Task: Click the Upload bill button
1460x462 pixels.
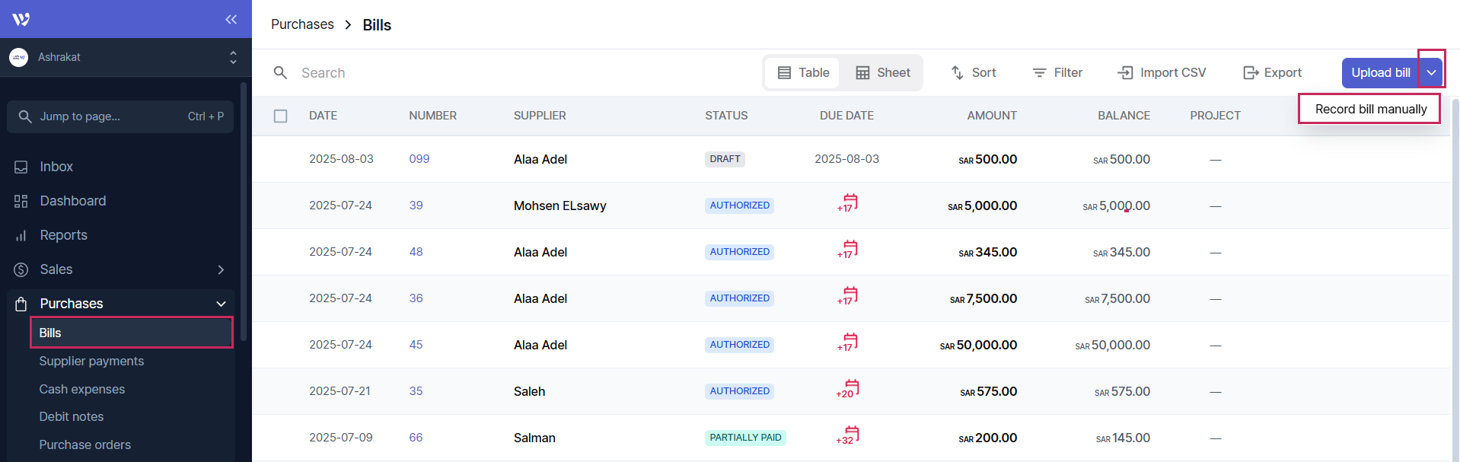Action: tap(1380, 73)
